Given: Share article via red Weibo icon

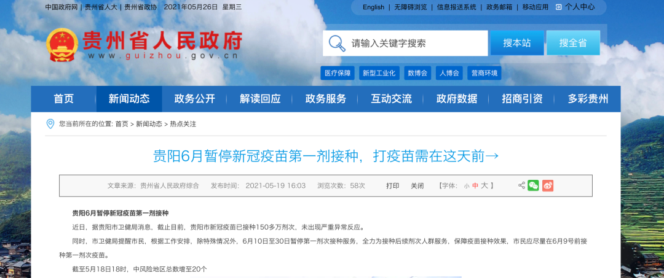Looking at the screenshot, I should [548, 185].
